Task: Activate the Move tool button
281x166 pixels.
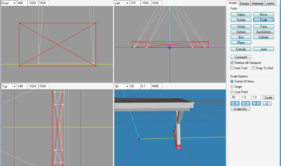Action: tap(263, 15)
